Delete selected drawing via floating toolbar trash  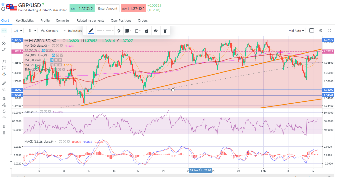coord(165,31)
